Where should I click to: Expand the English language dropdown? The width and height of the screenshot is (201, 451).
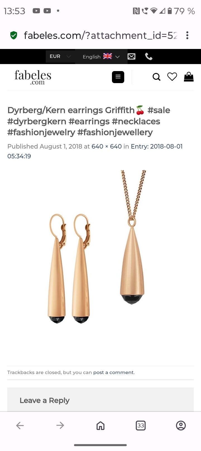(101, 57)
